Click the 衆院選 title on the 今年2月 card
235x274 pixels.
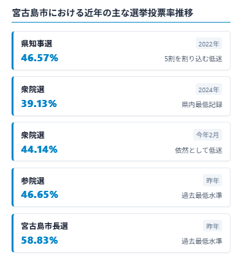tap(33, 135)
